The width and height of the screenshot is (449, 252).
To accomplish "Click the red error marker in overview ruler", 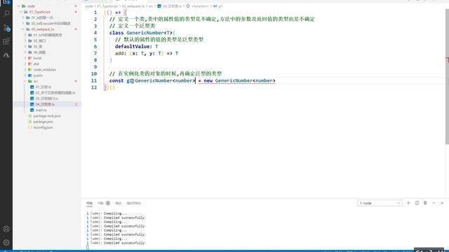I will tap(448, 59).
